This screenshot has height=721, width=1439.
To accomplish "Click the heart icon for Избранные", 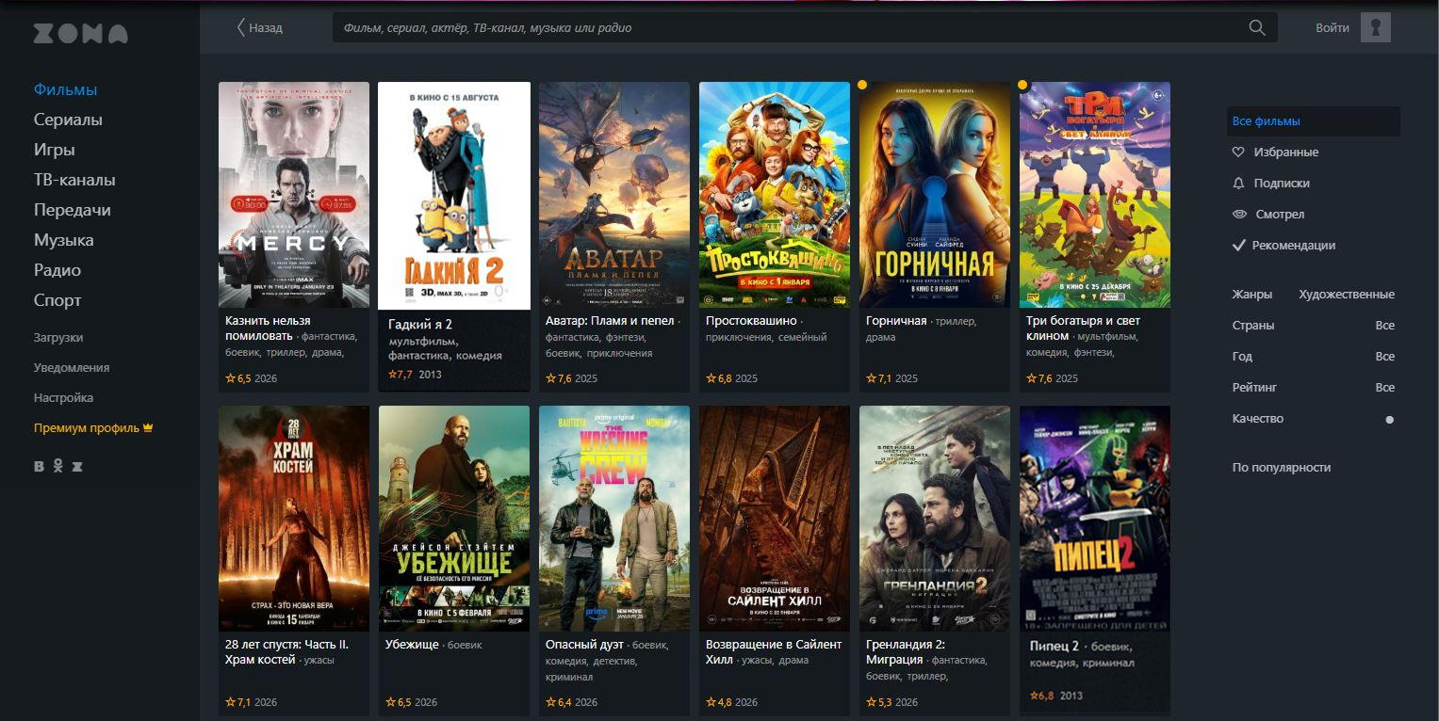I will [1239, 152].
